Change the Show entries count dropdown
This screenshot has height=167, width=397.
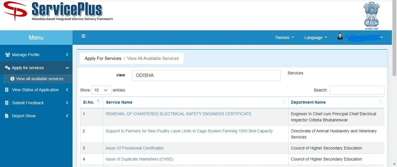102,90
